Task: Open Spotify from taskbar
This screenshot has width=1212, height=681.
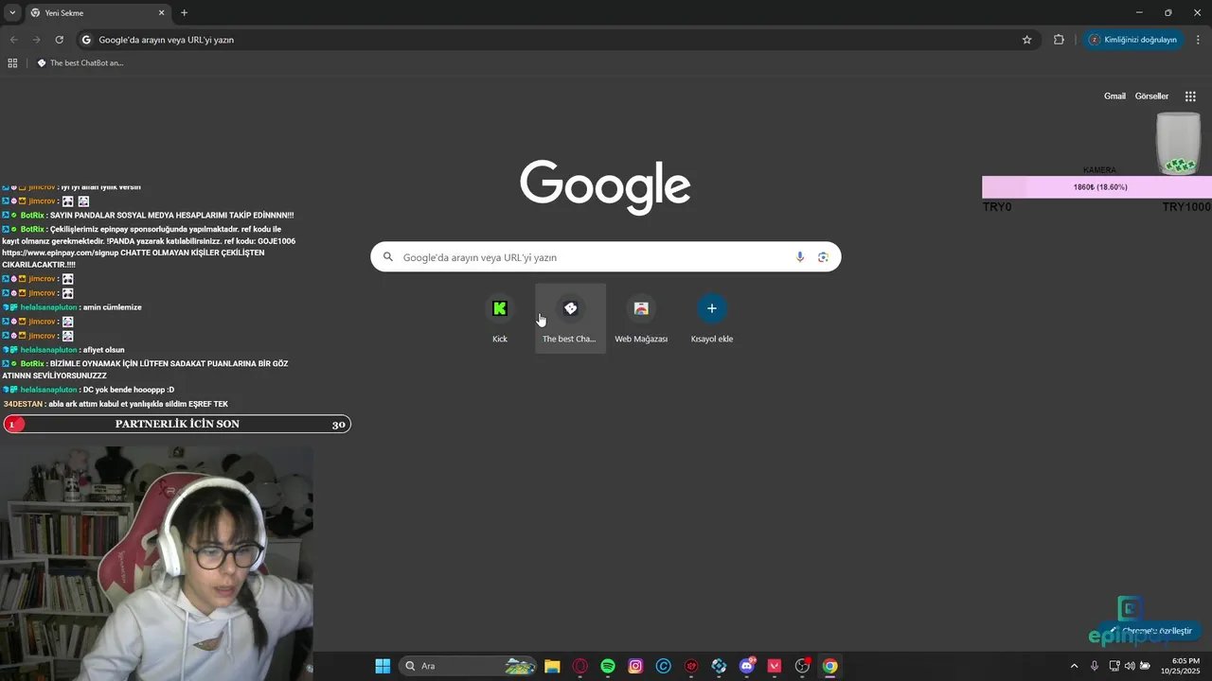Action: point(608,666)
